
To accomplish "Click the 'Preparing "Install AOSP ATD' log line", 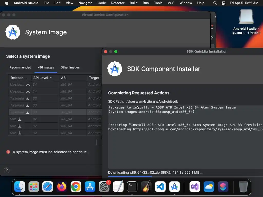I will point(185,125).
